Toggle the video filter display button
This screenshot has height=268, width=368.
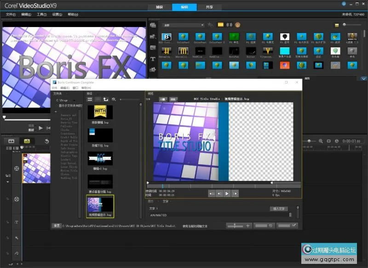[220, 25]
